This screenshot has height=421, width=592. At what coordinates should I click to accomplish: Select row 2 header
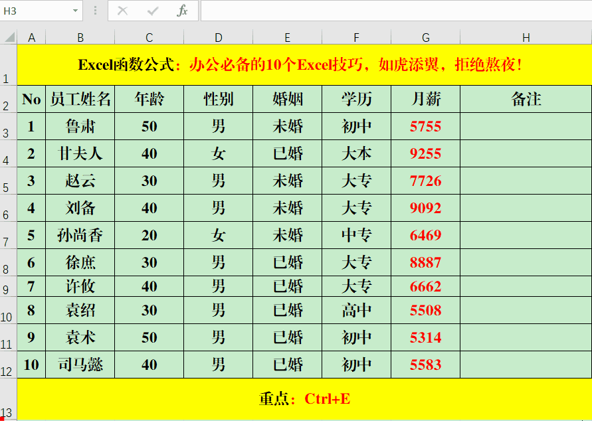[x=8, y=100]
